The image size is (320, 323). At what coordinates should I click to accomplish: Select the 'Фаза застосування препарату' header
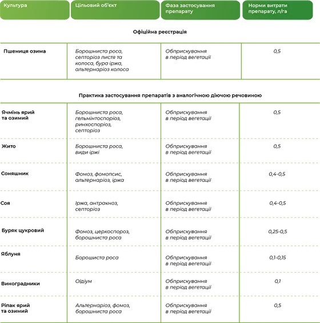coord(201,10)
